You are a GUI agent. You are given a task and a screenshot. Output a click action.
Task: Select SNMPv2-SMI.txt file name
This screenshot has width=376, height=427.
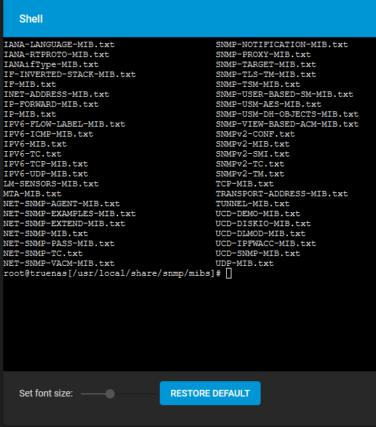(x=253, y=154)
